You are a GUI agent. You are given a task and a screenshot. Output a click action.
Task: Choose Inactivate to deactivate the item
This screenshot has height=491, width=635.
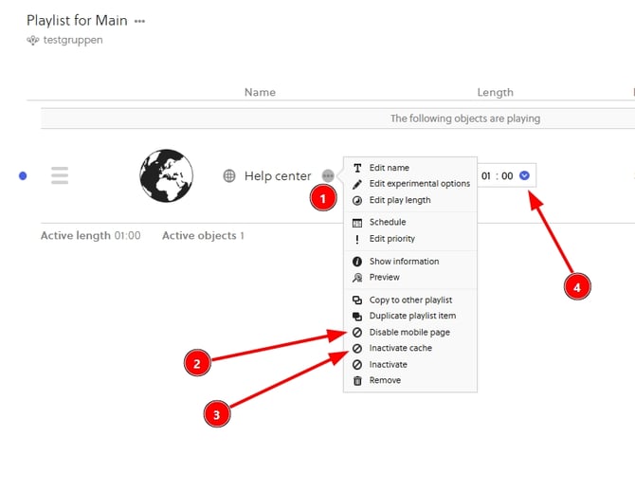click(x=388, y=364)
